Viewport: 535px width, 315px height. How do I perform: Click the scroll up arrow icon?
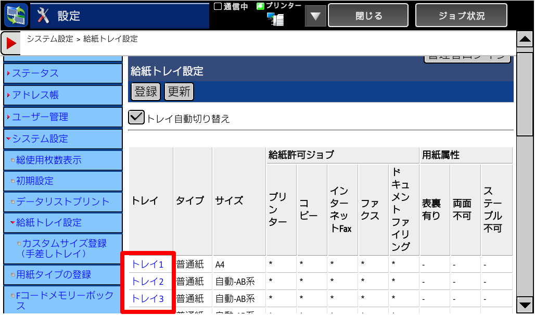[x=525, y=40]
